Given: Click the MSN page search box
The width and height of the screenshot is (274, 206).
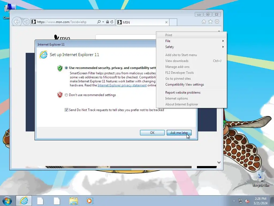Looking at the screenshot, I should coord(125,37).
